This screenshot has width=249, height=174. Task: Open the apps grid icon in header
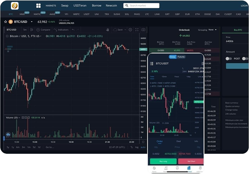tap(38, 6)
